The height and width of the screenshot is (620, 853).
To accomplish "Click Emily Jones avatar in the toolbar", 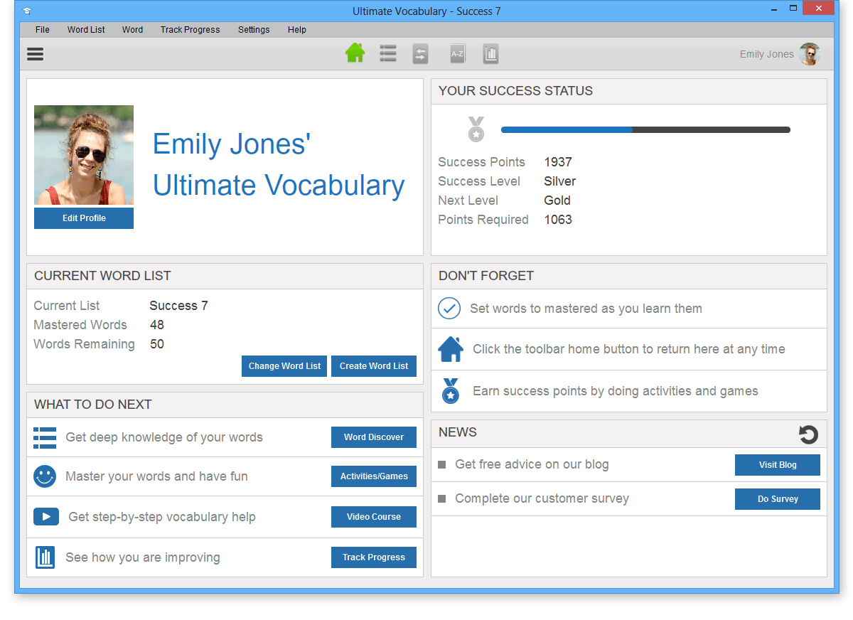I will 810,54.
